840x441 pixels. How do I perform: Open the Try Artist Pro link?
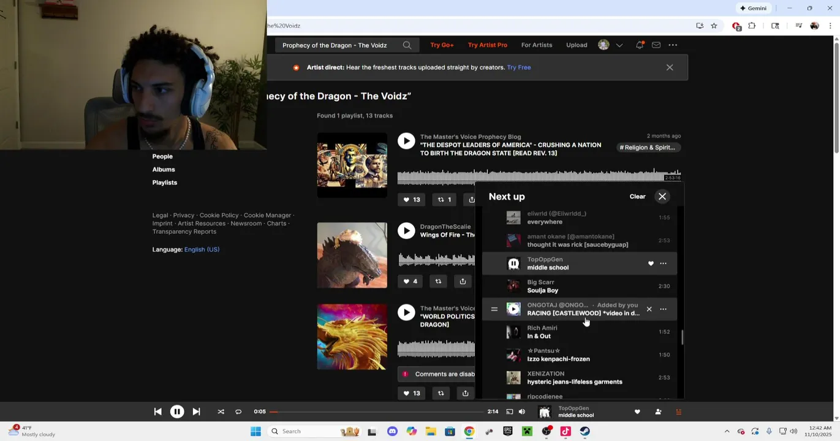coord(487,45)
